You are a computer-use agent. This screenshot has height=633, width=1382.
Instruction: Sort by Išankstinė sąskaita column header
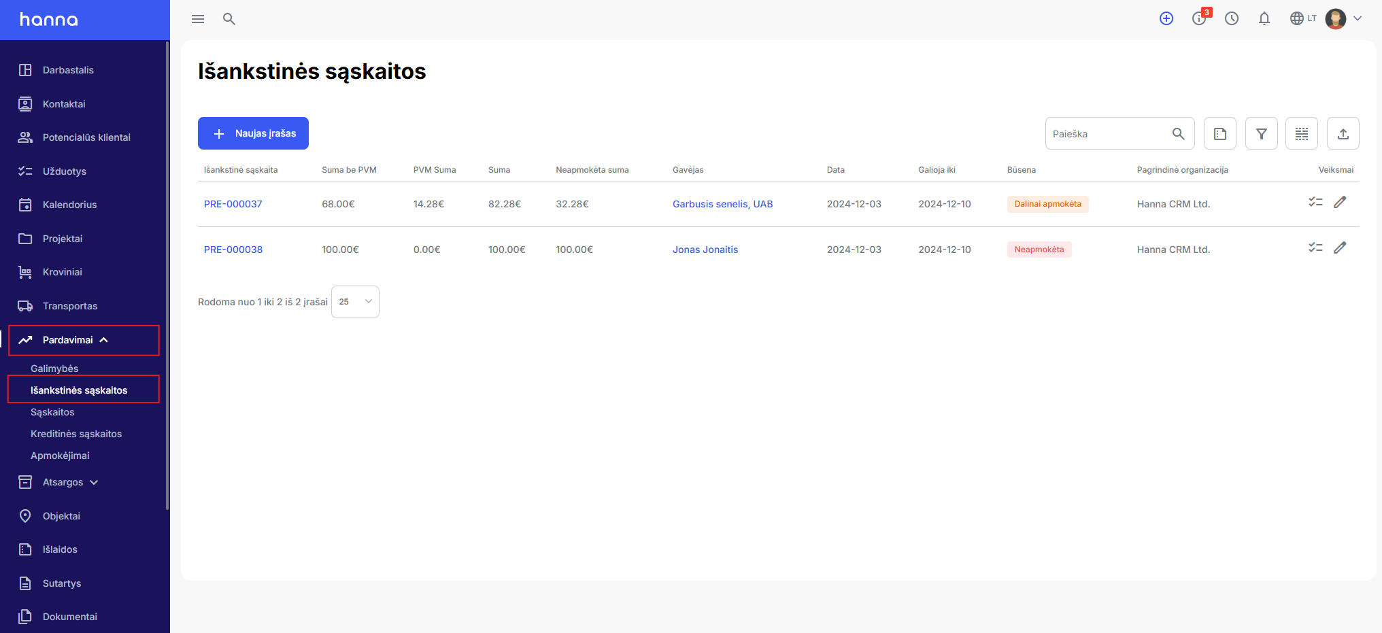(241, 170)
